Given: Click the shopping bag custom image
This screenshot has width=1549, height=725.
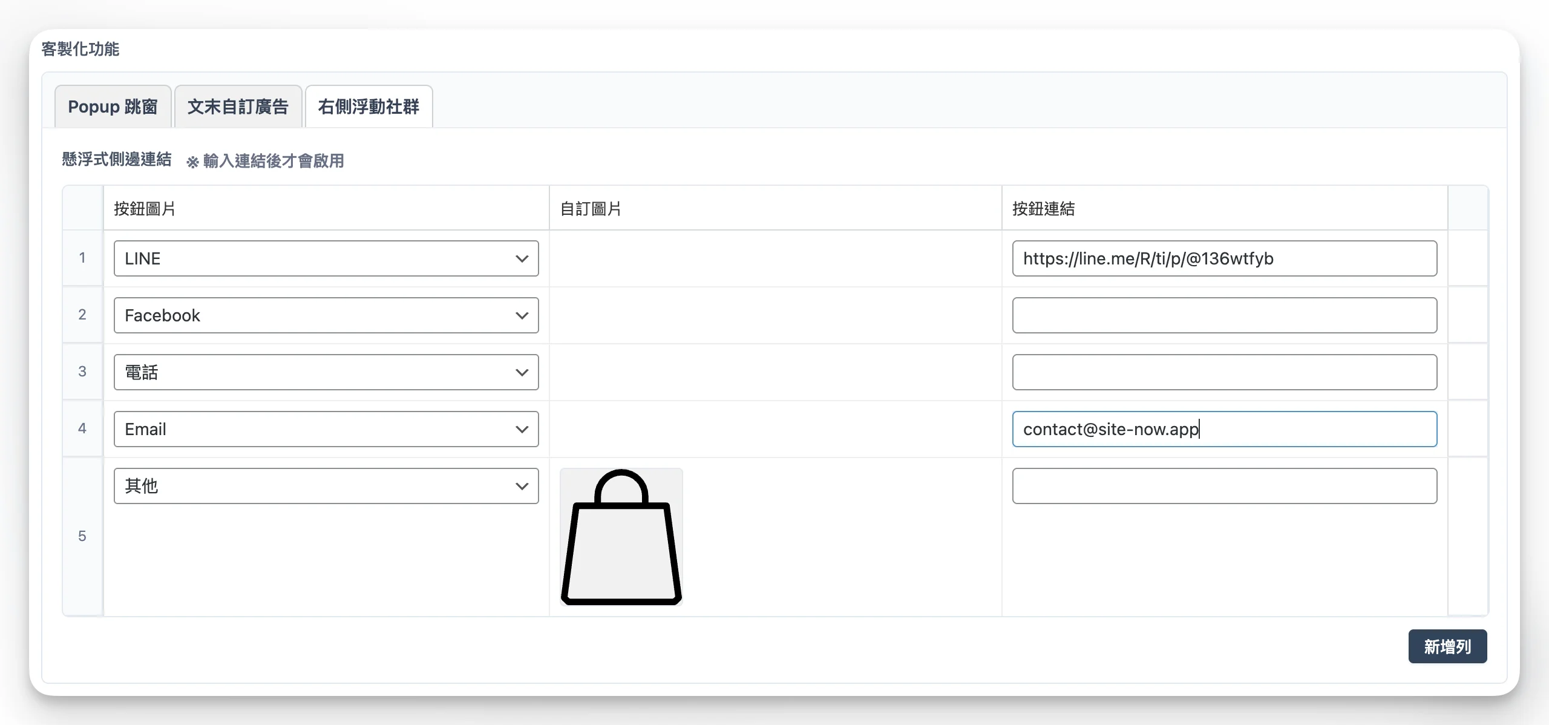Looking at the screenshot, I should (621, 537).
